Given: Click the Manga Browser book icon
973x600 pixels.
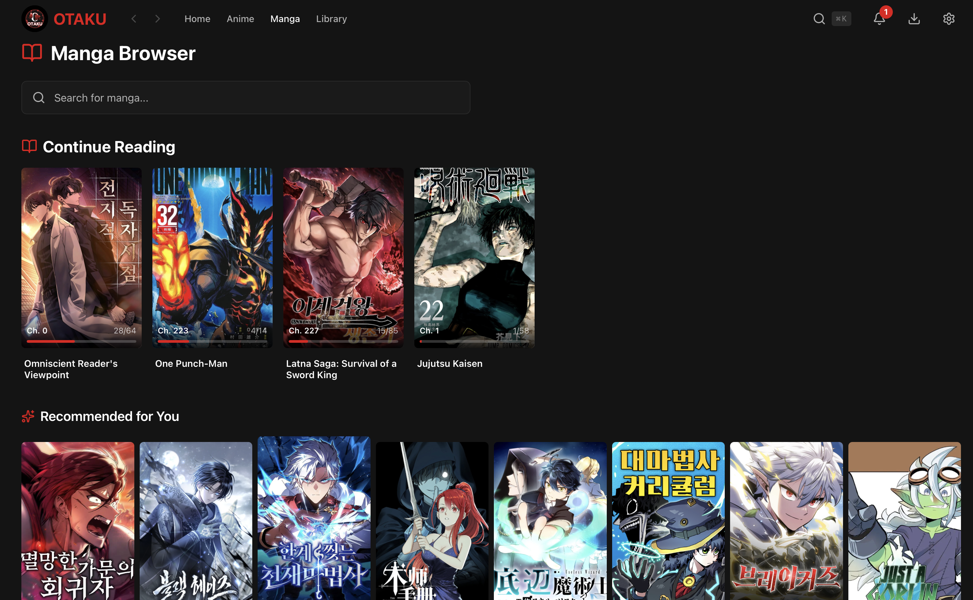Looking at the screenshot, I should tap(32, 53).
